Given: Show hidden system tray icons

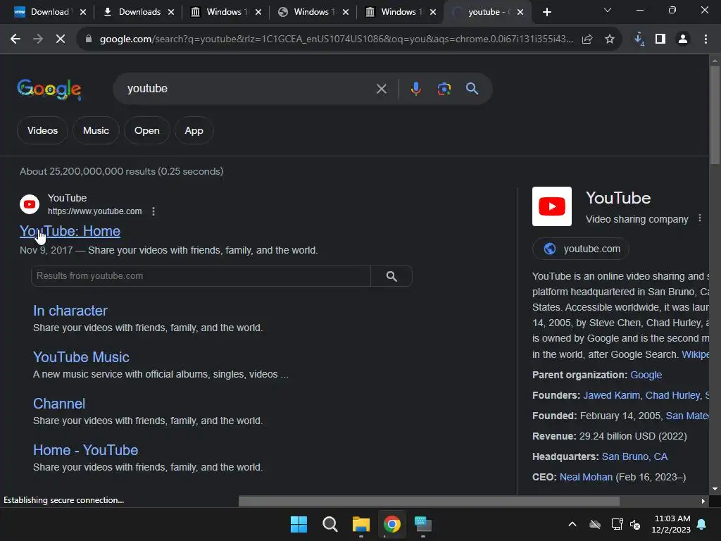Looking at the screenshot, I should pos(572,524).
